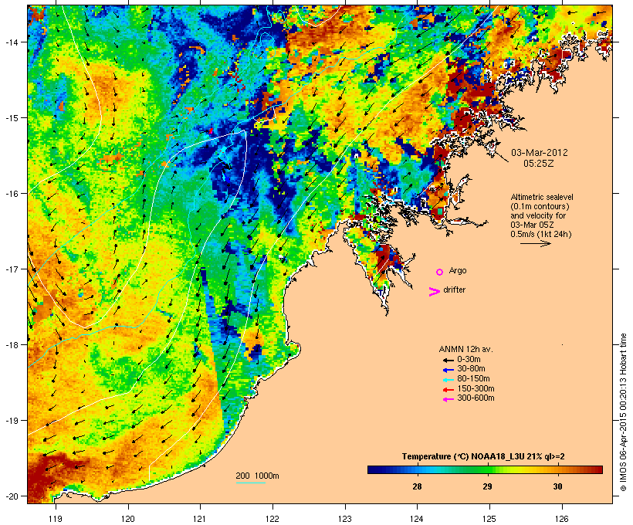This screenshot has width=633, height=525.
Task: Click the '03-Mar 05Z' text line
Action: tap(532, 225)
